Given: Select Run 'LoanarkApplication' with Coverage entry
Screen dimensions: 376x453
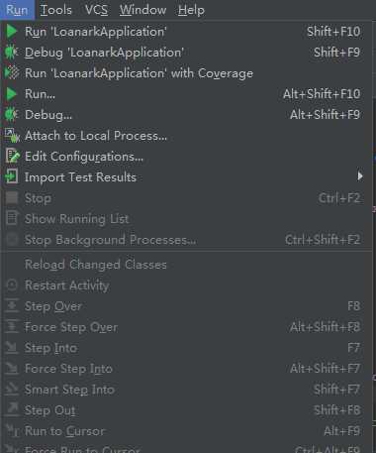Looking at the screenshot, I should pos(186,73).
